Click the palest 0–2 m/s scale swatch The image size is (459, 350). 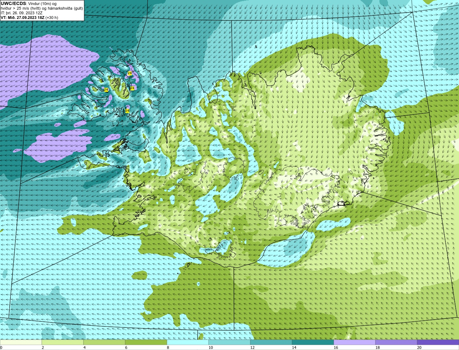21,342
